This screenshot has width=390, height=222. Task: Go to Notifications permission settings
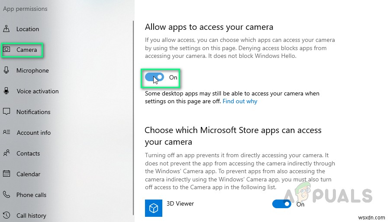coord(33,112)
